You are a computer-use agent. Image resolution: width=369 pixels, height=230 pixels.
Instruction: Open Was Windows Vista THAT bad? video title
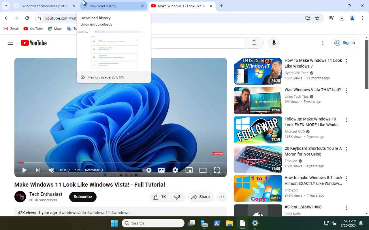313,90
